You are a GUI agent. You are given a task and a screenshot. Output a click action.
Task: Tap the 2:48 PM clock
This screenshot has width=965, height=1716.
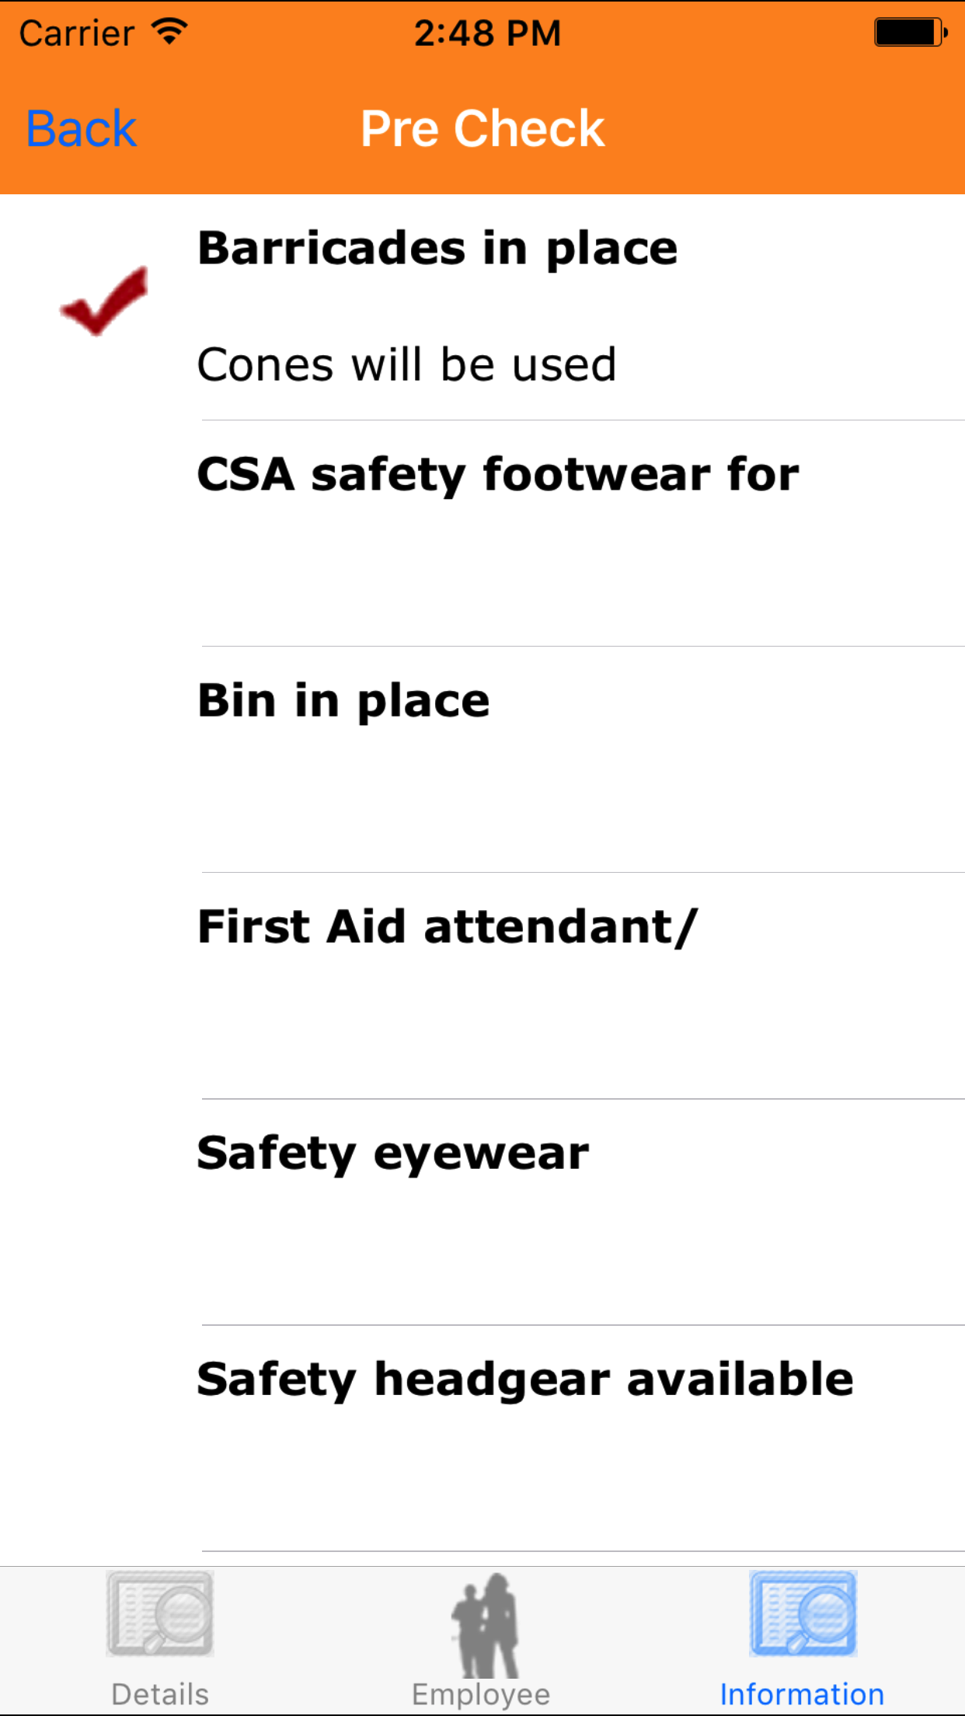tap(487, 33)
